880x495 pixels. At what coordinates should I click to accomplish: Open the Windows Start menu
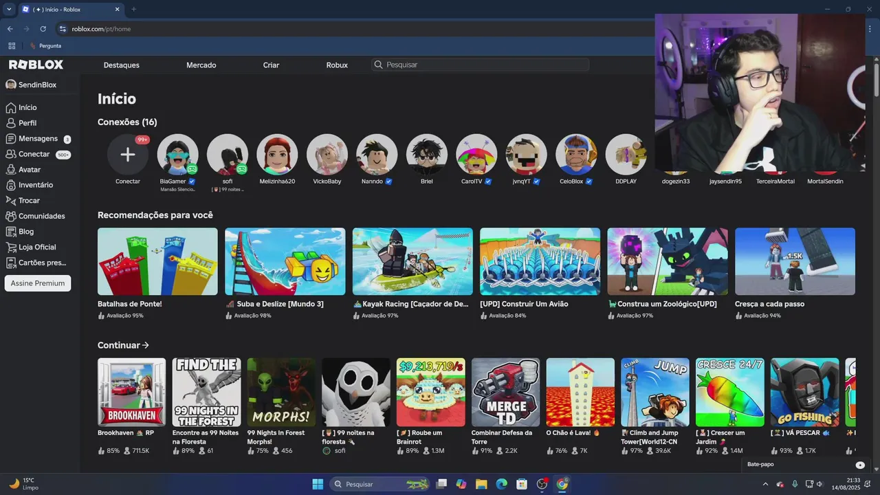pyautogui.click(x=318, y=484)
